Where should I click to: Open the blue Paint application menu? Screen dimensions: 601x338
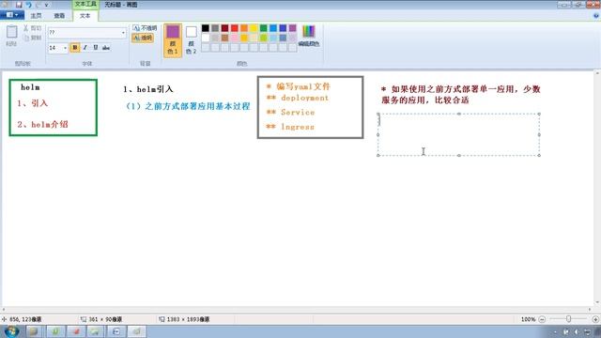click(12, 15)
